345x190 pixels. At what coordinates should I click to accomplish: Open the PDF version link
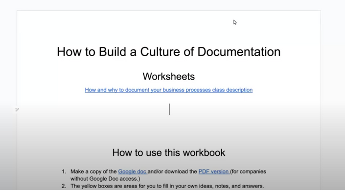click(x=214, y=171)
